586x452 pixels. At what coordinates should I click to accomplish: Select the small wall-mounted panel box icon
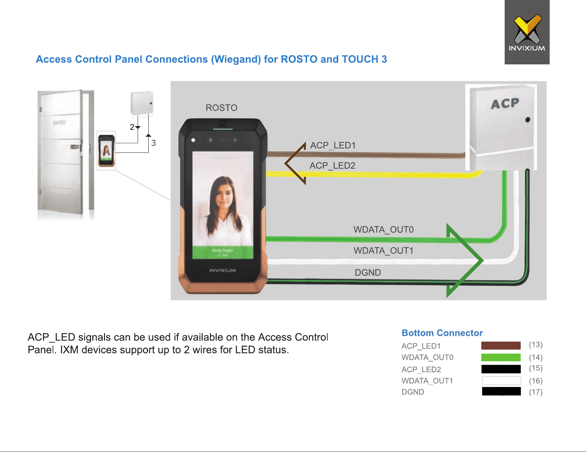point(142,103)
